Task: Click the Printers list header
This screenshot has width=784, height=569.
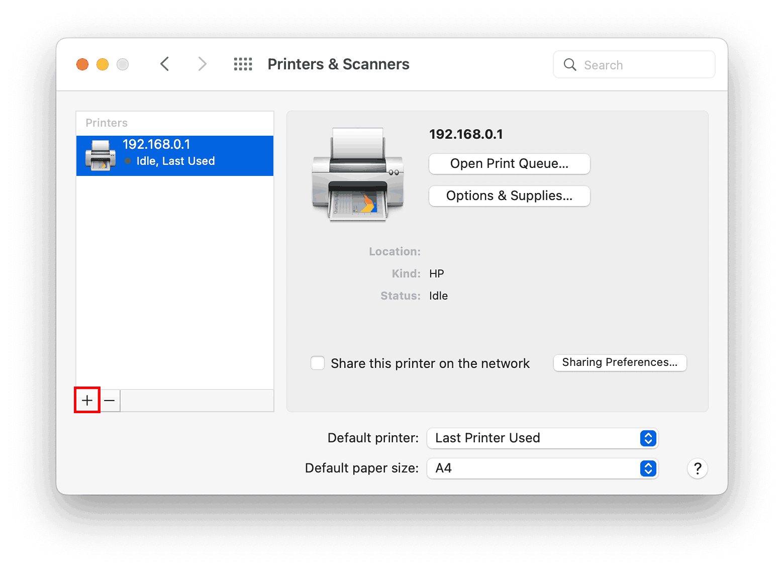Action: (106, 123)
